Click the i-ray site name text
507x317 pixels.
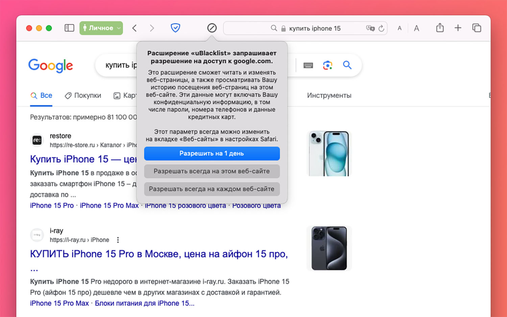56,230
